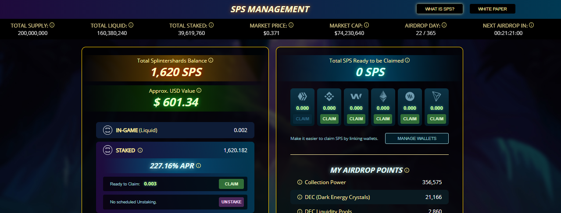Click info icon beside DEC (Dark Energy Crystals)
The image size is (561, 213).
pyautogui.click(x=300, y=197)
